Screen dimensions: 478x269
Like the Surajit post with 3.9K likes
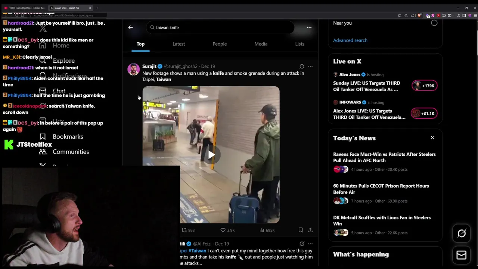(x=227, y=230)
